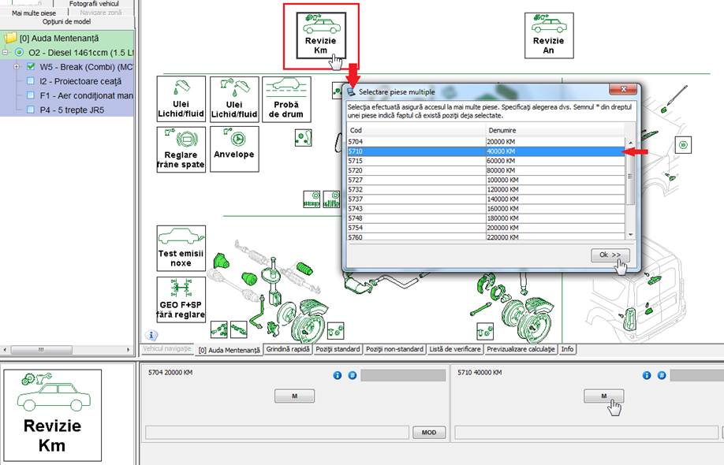724x465 pixels.
Task: Check the F1 - Aer condiționat option
Action: (31, 95)
